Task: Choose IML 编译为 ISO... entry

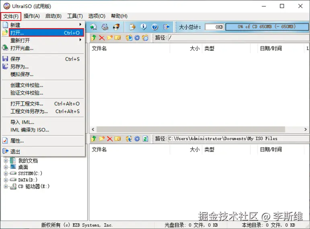Action: pos(43,130)
